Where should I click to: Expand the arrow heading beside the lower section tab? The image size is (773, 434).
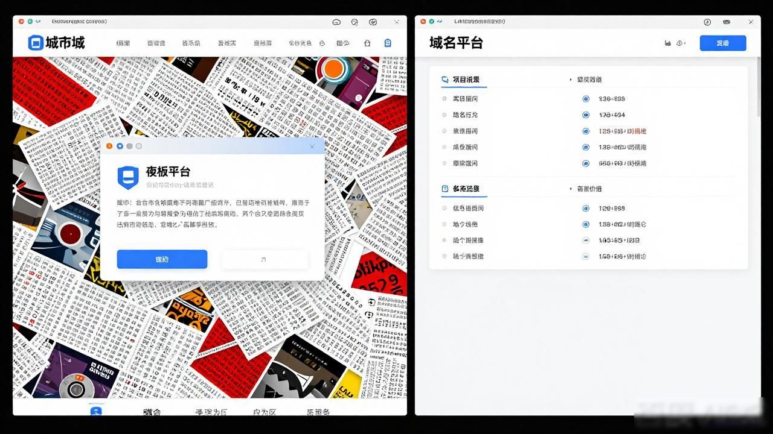click(586, 189)
